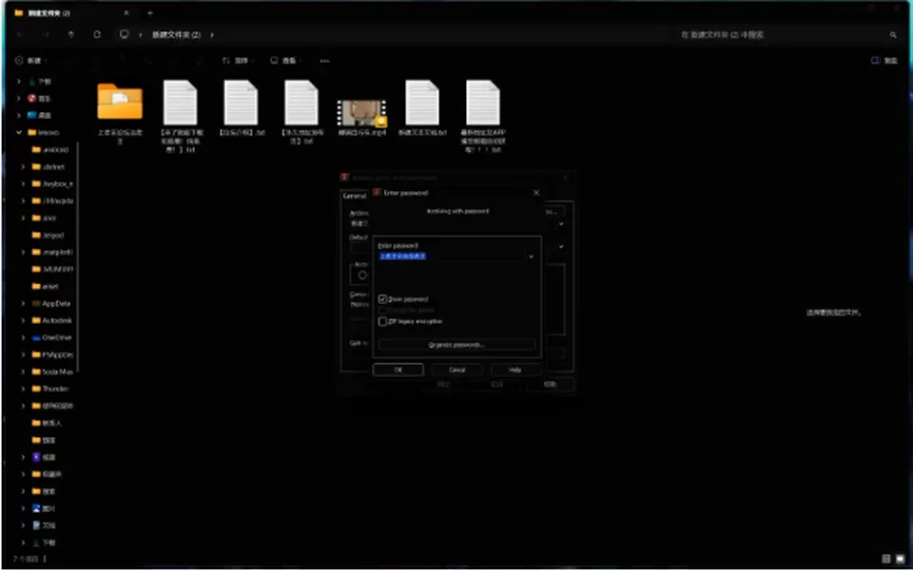Viewport: 913px width, 571px height.
Task: Expand the .dotnet folder in the tree
Action: [23, 167]
